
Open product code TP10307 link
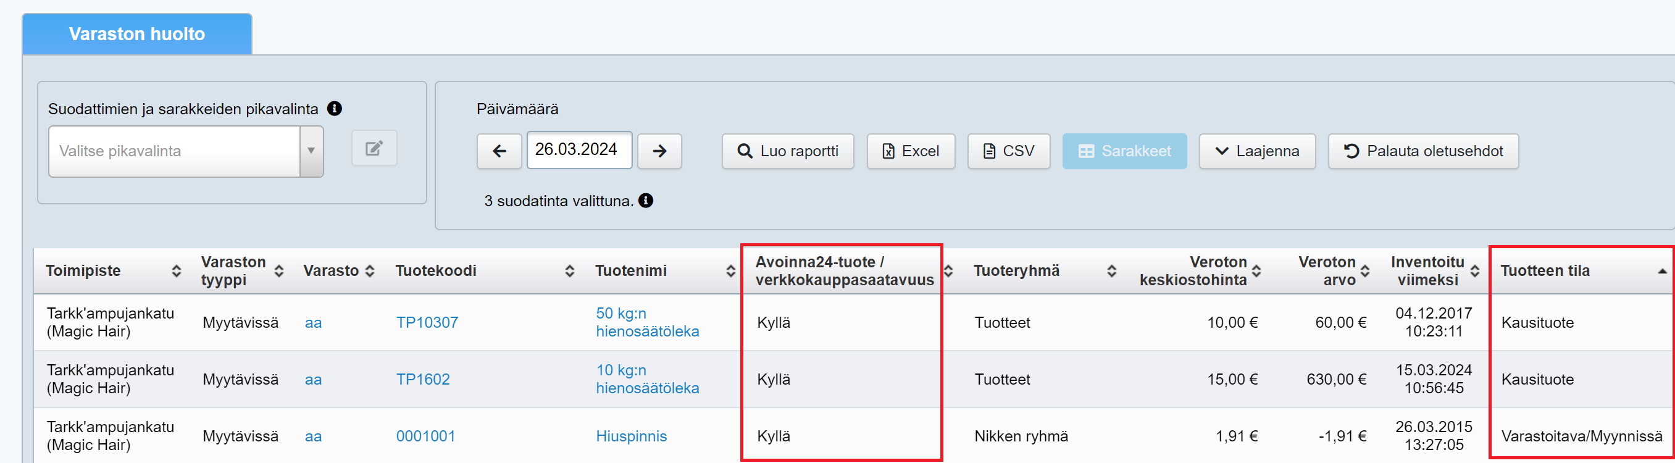pos(427,322)
